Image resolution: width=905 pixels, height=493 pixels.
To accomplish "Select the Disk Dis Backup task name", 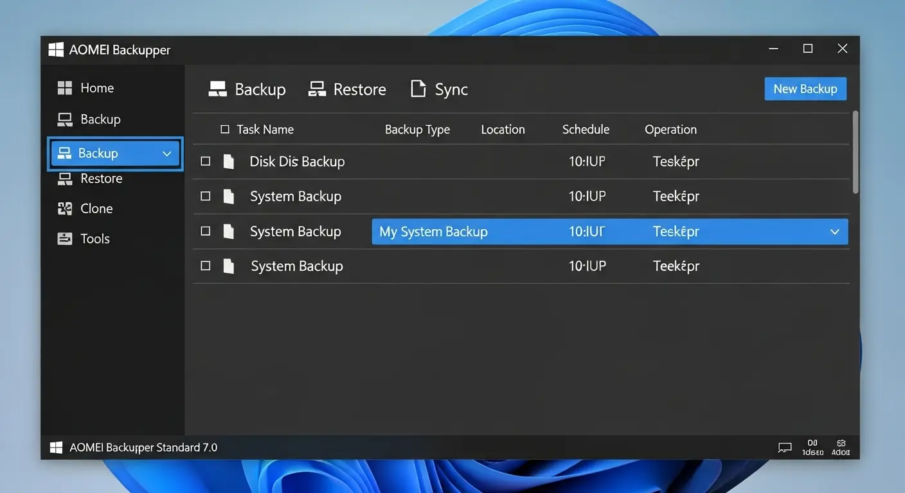I will (297, 161).
